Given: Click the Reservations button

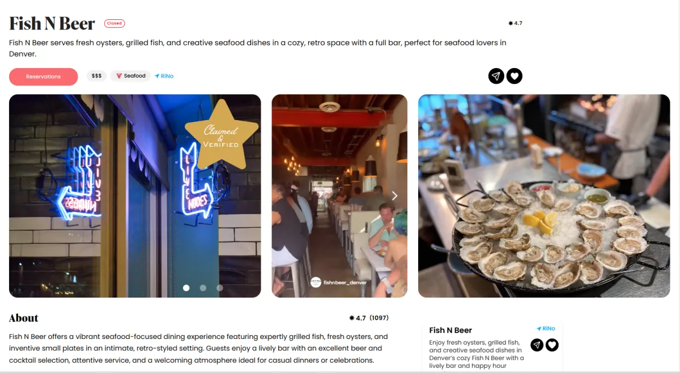Looking at the screenshot, I should [x=44, y=77].
